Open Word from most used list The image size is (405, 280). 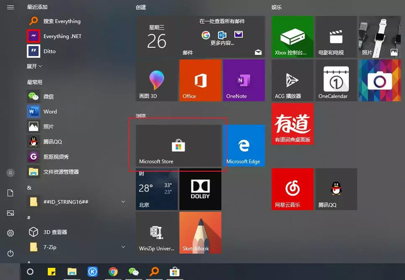tap(76, 111)
